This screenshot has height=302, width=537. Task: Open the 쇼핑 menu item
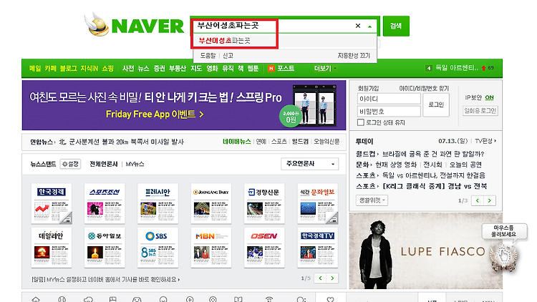[x=107, y=69]
